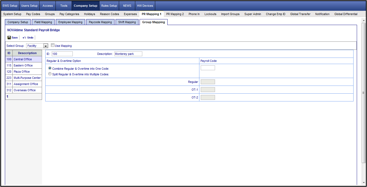The width and height of the screenshot is (367, 187).
Task: Go to Pay Categories submenu
Action: pos(70,14)
